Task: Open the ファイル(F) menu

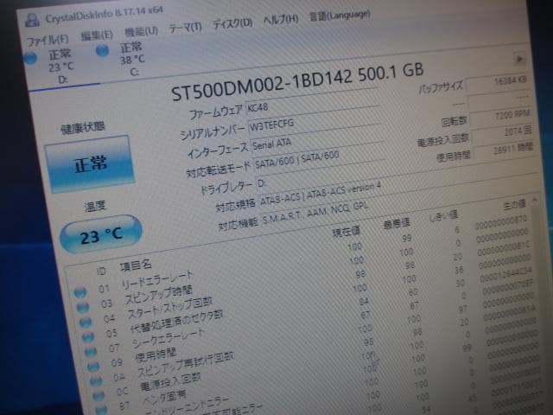Action: tap(48, 41)
